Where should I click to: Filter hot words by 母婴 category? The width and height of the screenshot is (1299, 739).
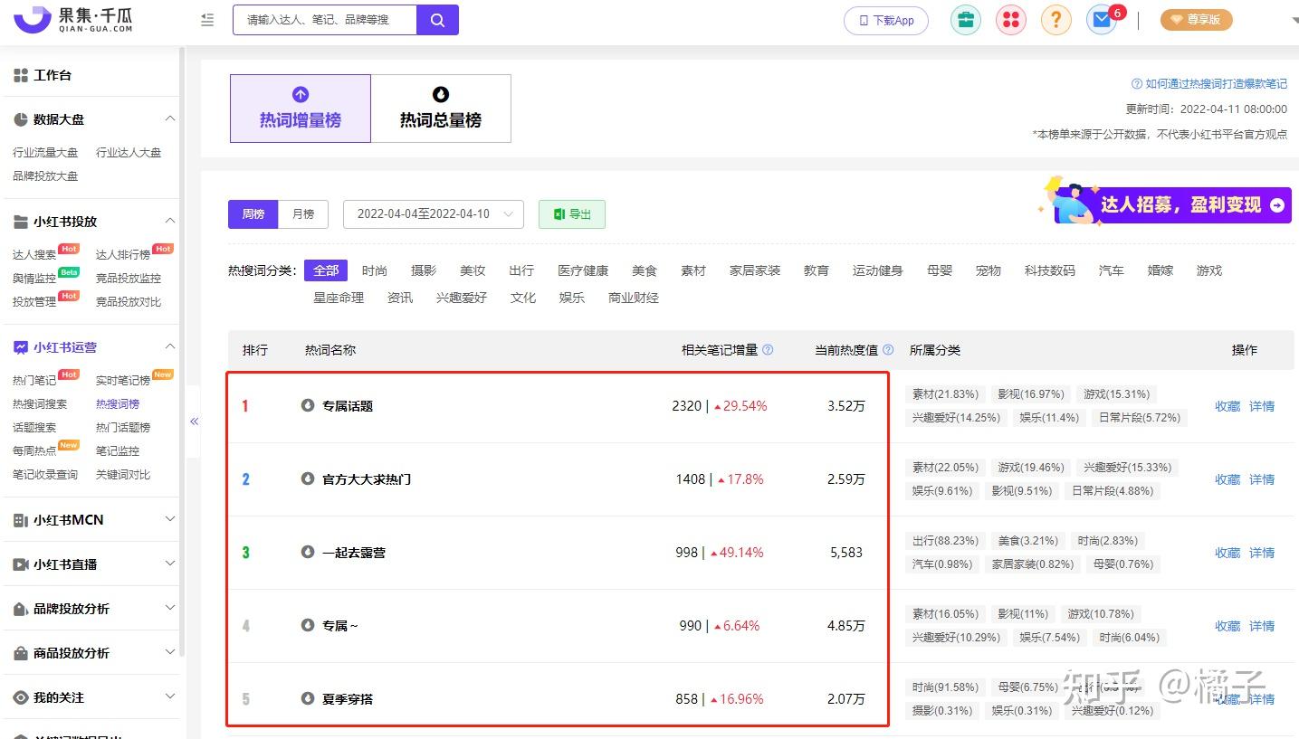click(x=940, y=270)
